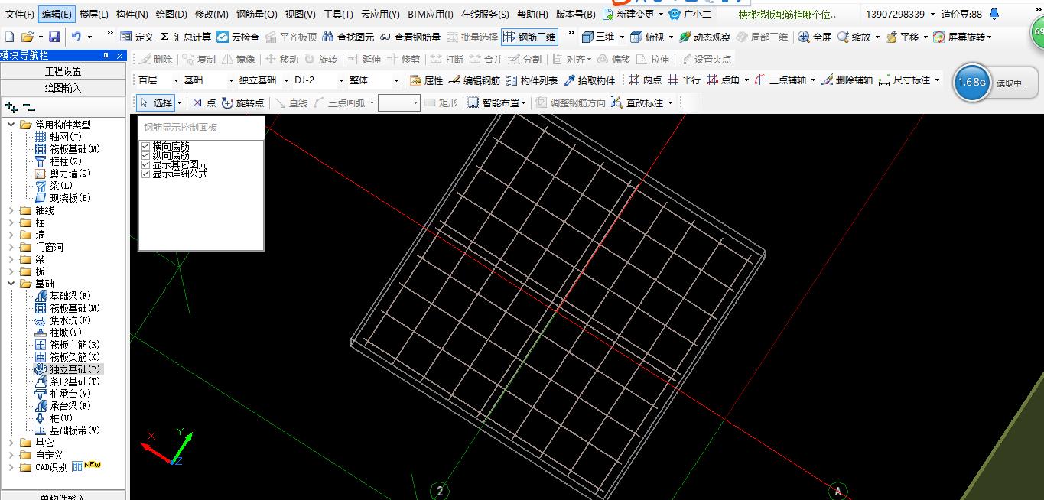Start 云检查 cloud check
The height and width of the screenshot is (500, 1044).
[238, 37]
